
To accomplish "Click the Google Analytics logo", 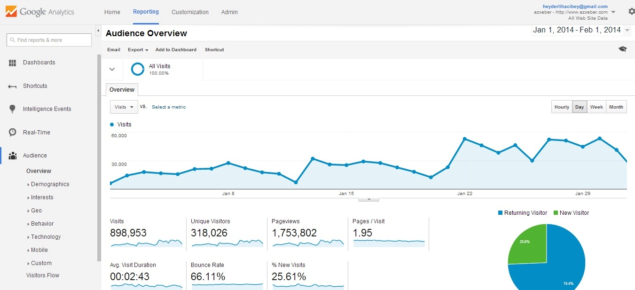I will (40, 12).
